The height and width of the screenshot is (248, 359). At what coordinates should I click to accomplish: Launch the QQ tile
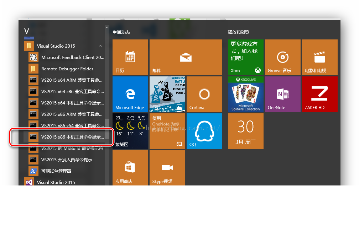[x=204, y=131]
